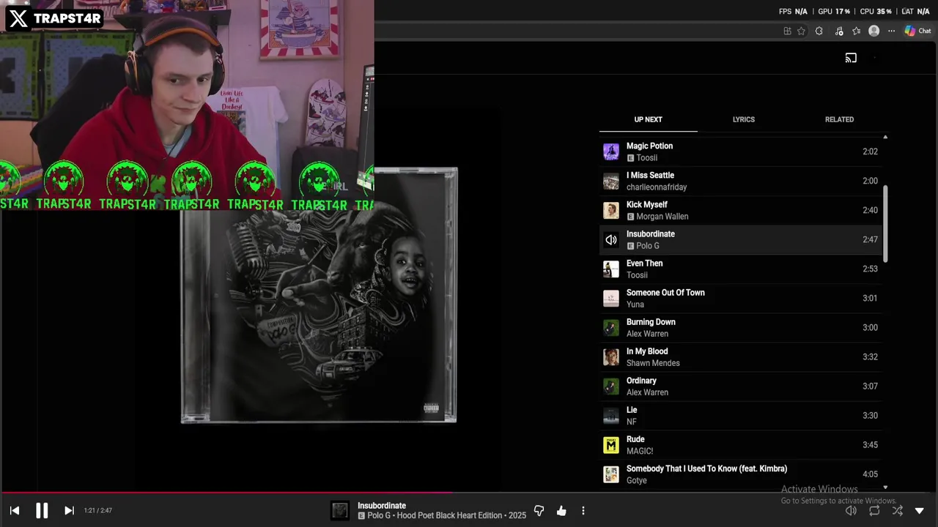Play In My Blood by Shawn Mendes
Screen dimensions: 938x527
point(740,356)
